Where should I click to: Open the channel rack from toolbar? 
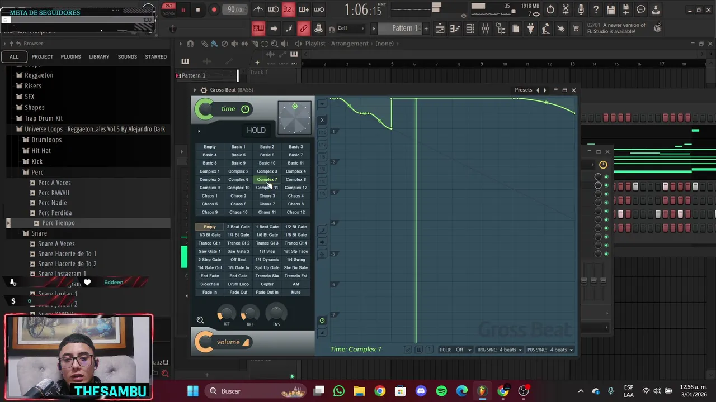470,28
